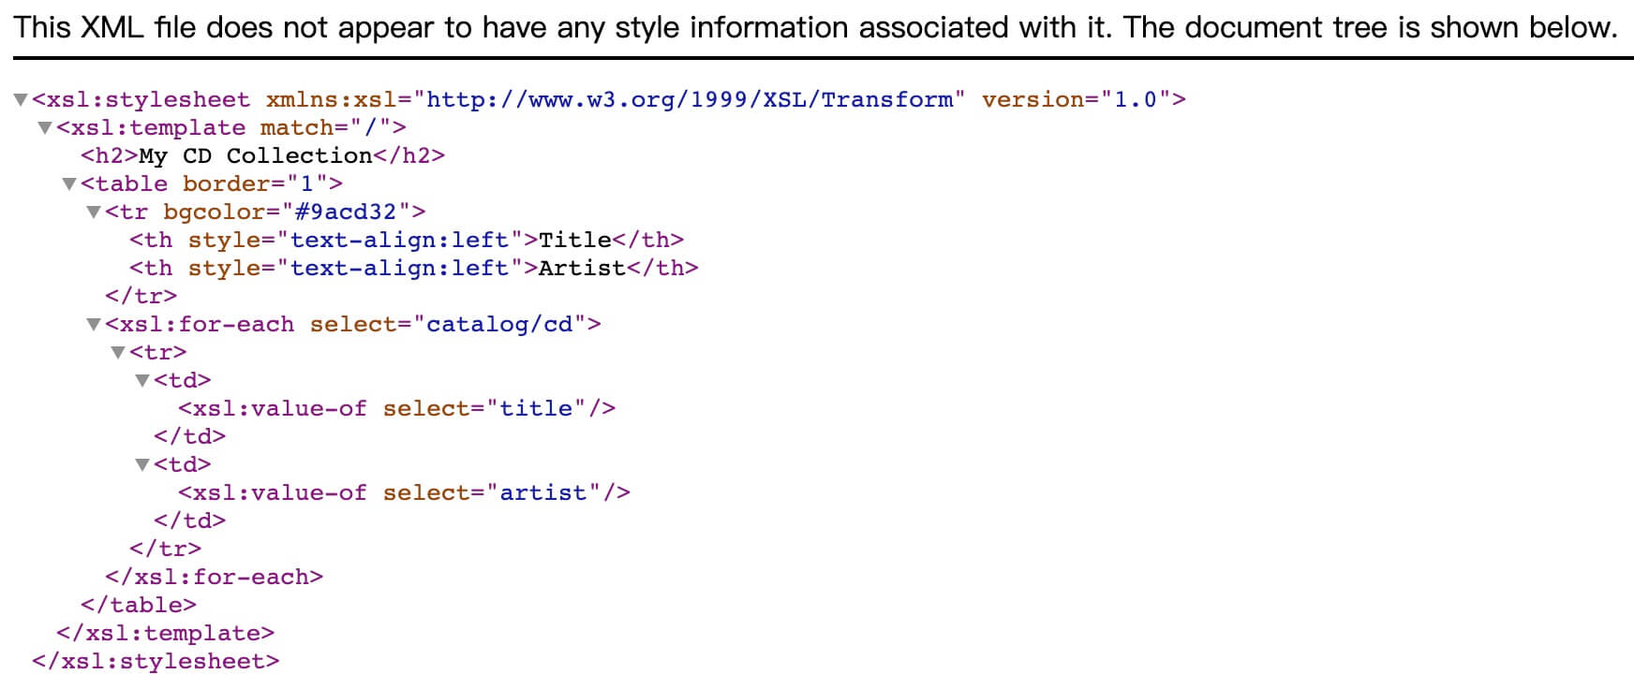Click the xsl:value-of select="title" line
1634x689 pixels.
(x=396, y=409)
